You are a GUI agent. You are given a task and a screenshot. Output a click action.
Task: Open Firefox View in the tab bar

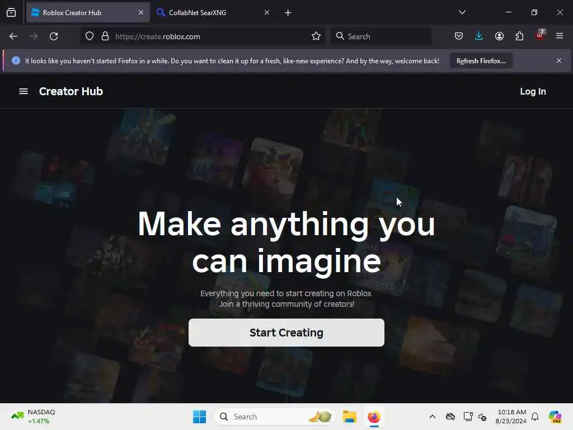11,13
